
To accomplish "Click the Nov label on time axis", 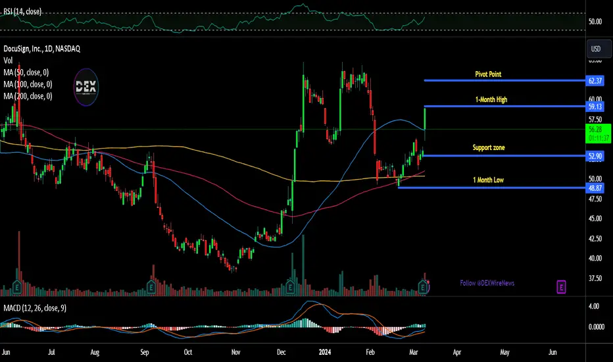I will pos(235,352).
